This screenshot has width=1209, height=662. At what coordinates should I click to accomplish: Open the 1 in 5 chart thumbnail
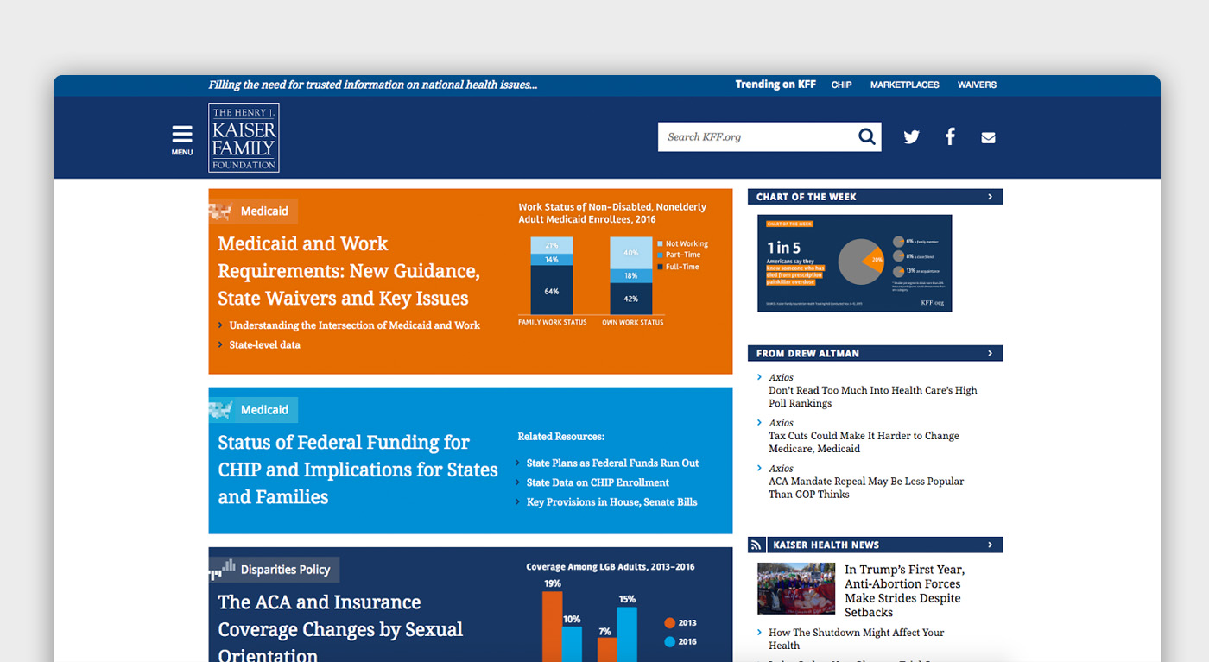tap(854, 263)
